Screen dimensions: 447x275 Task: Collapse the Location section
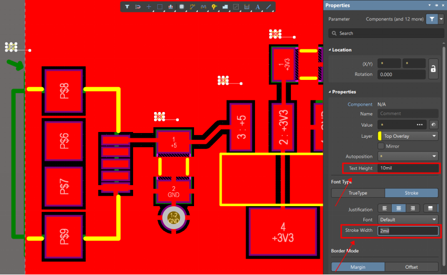click(x=329, y=50)
